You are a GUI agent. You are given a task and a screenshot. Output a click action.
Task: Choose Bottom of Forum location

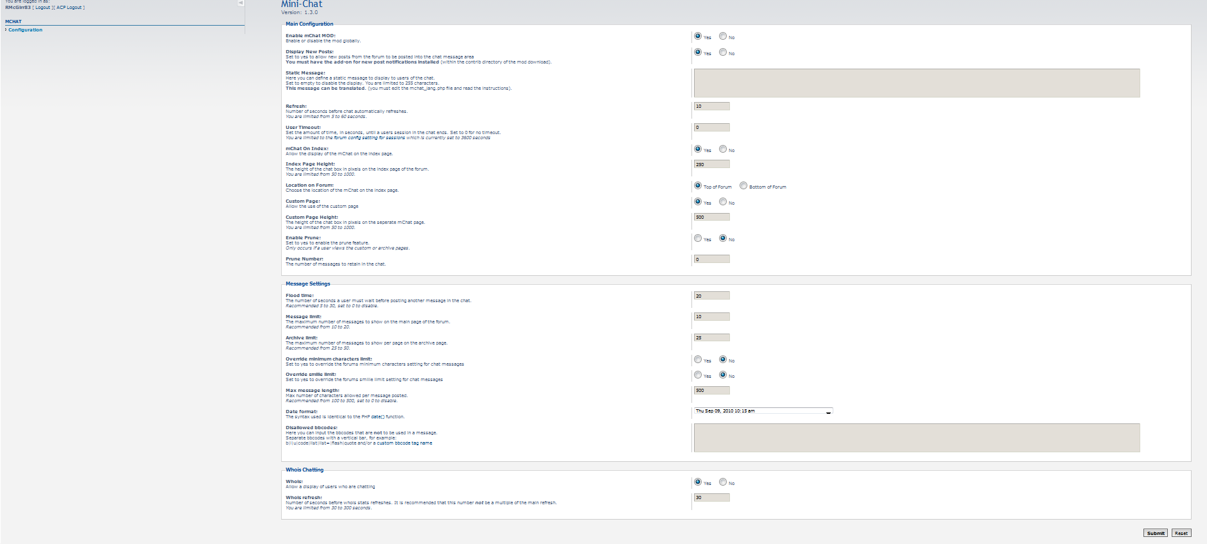743,186
